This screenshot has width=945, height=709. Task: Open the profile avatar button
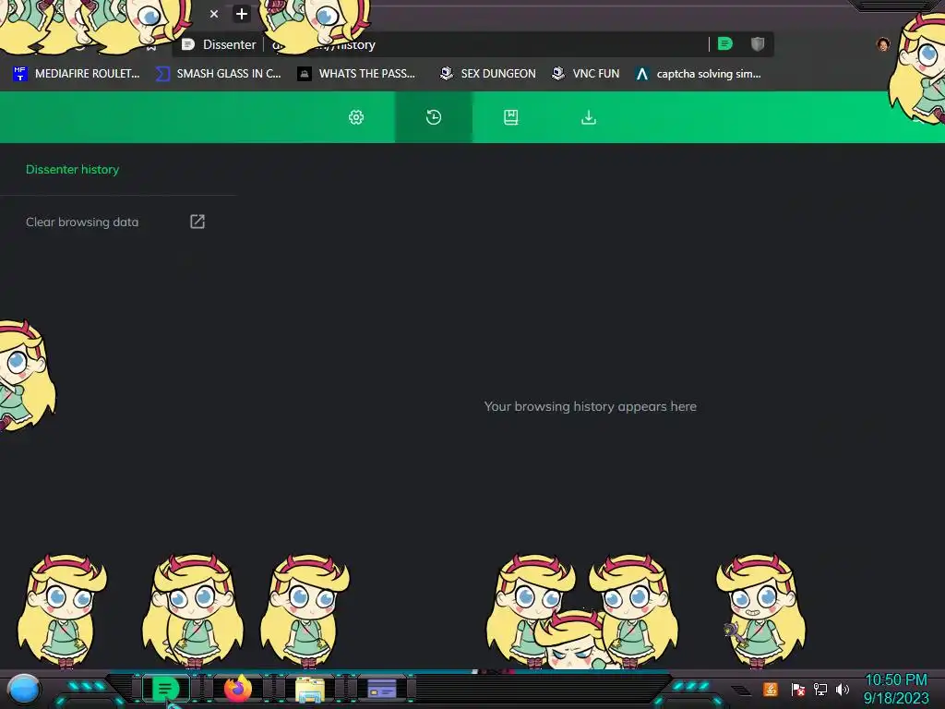click(x=883, y=44)
